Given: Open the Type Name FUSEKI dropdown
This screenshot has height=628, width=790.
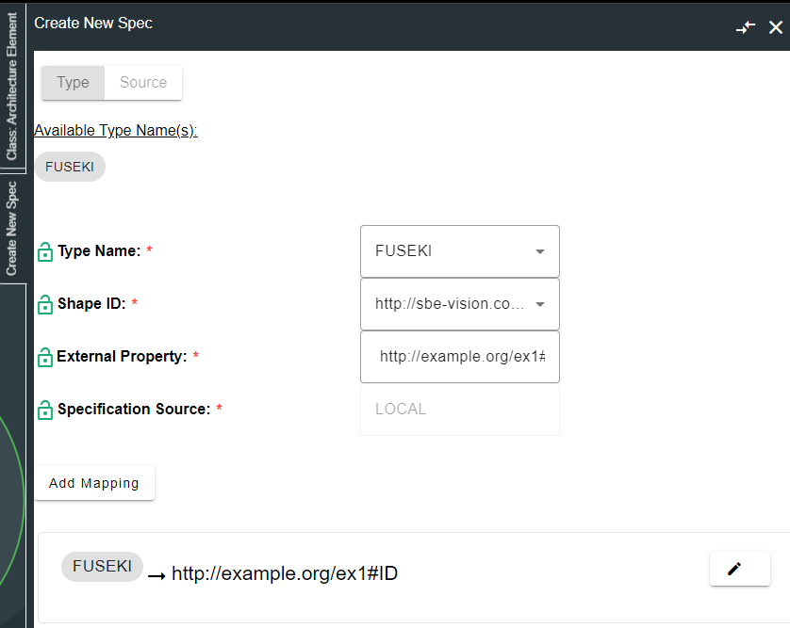Looking at the screenshot, I should tap(448, 251).
